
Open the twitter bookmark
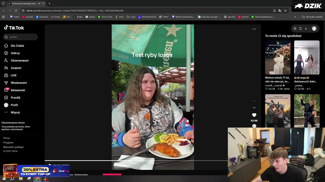pyautogui.click(x=78, y=17)
